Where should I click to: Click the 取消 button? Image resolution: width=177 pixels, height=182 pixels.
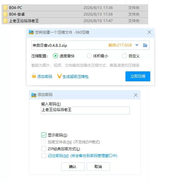98,166
